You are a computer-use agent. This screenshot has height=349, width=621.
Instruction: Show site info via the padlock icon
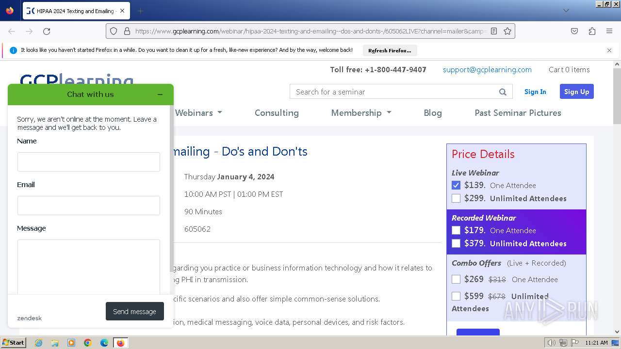[x=127, y=31]
